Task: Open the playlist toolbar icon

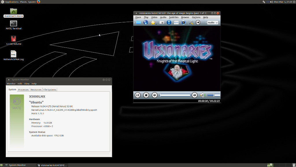Action: [x=176, y=23]
